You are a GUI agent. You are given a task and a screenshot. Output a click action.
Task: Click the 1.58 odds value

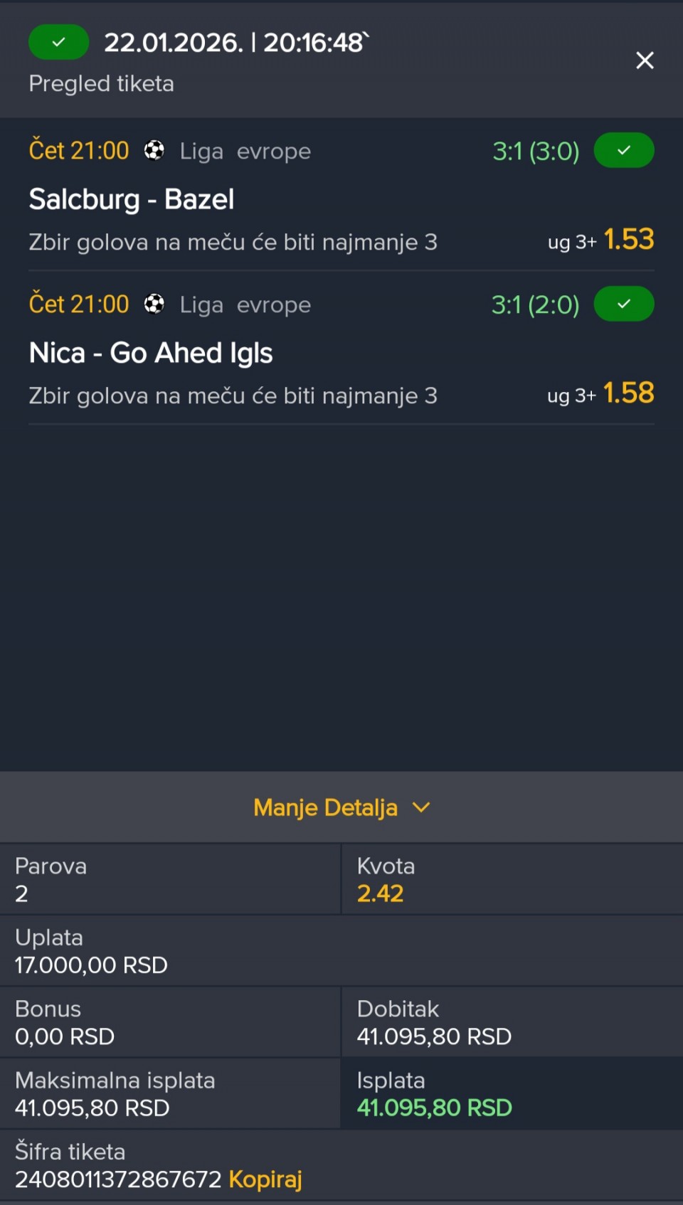[x=628, y=393]
